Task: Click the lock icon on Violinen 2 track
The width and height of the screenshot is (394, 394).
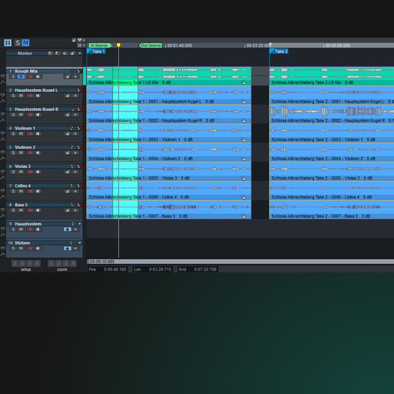Action: 68,153
